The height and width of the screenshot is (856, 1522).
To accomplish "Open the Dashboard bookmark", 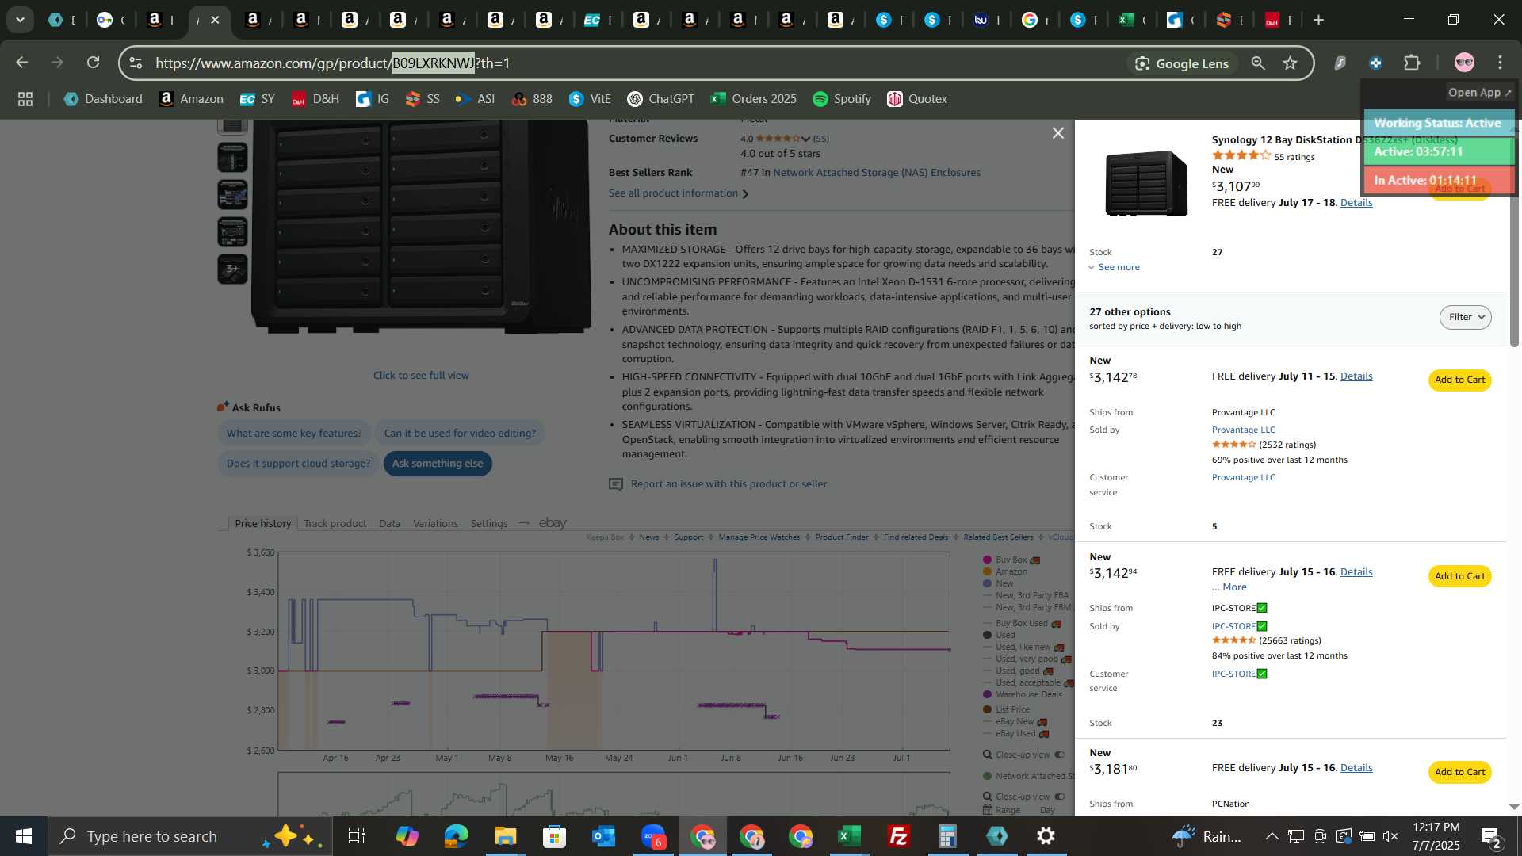I will tap(103, 99).
